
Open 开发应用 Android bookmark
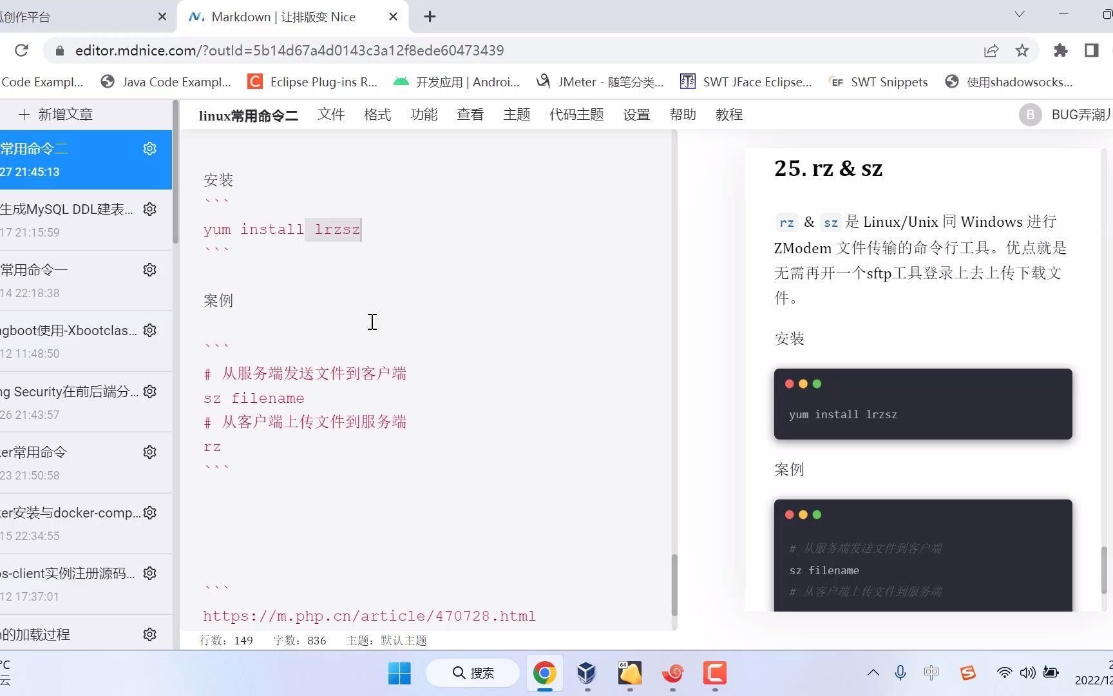pos(457,82)
